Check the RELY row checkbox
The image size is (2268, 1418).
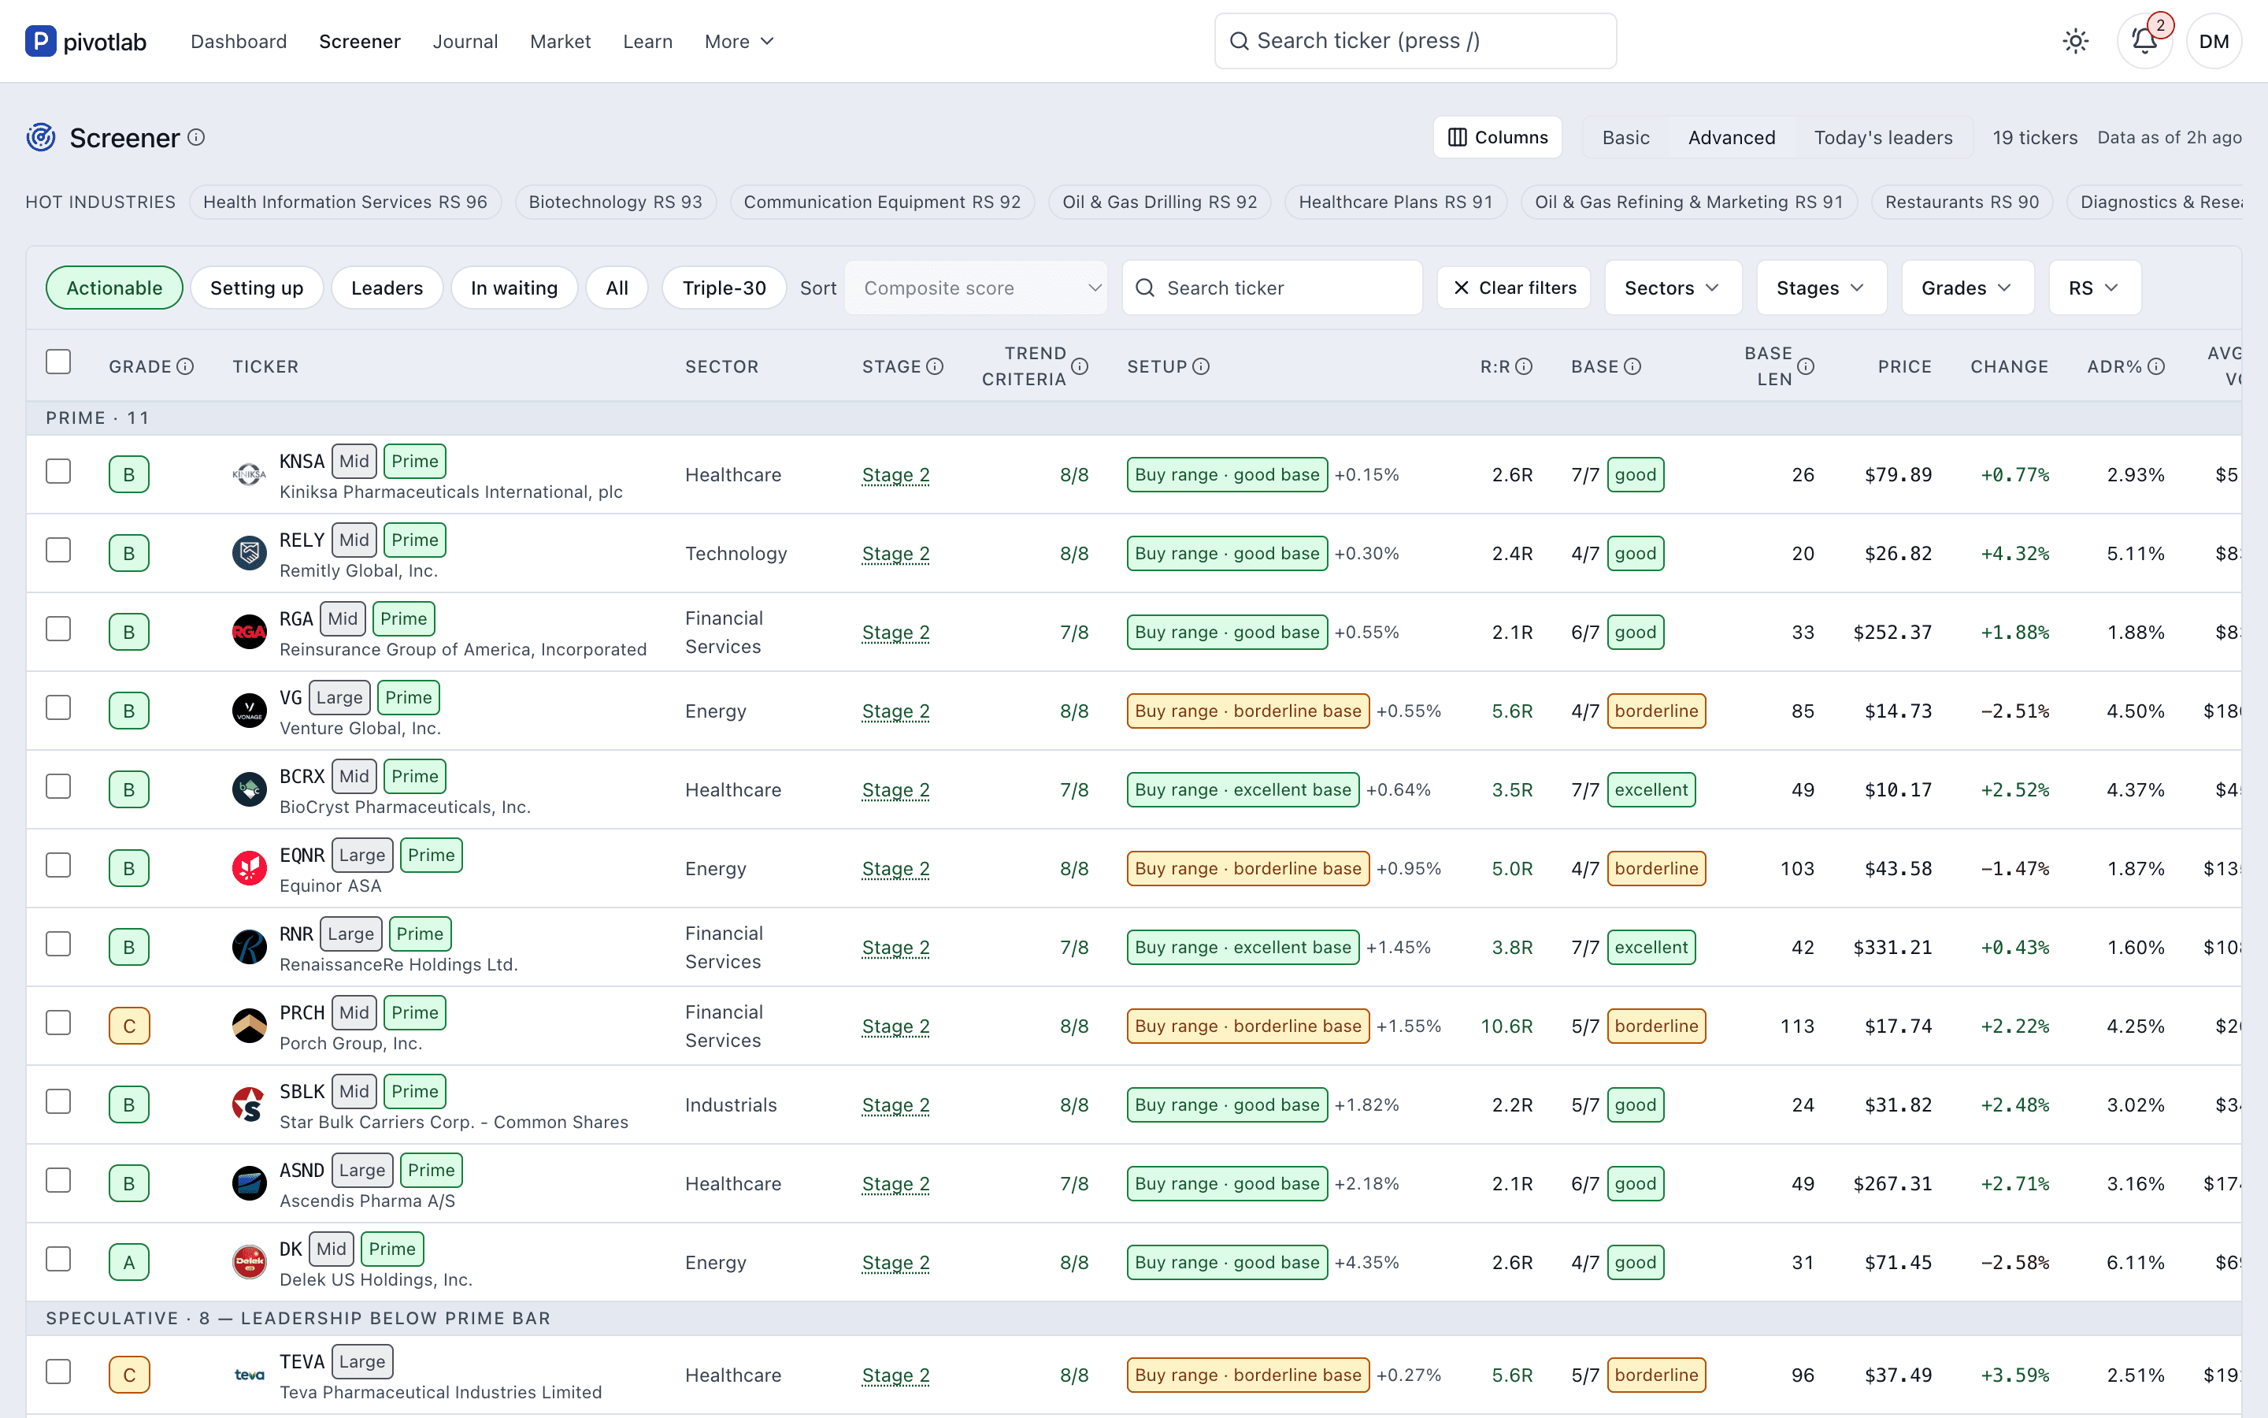pos(58,550)
